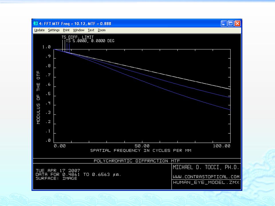275x206 pixels.
Task: Open the Settings menu
Action: pos(54,30)
